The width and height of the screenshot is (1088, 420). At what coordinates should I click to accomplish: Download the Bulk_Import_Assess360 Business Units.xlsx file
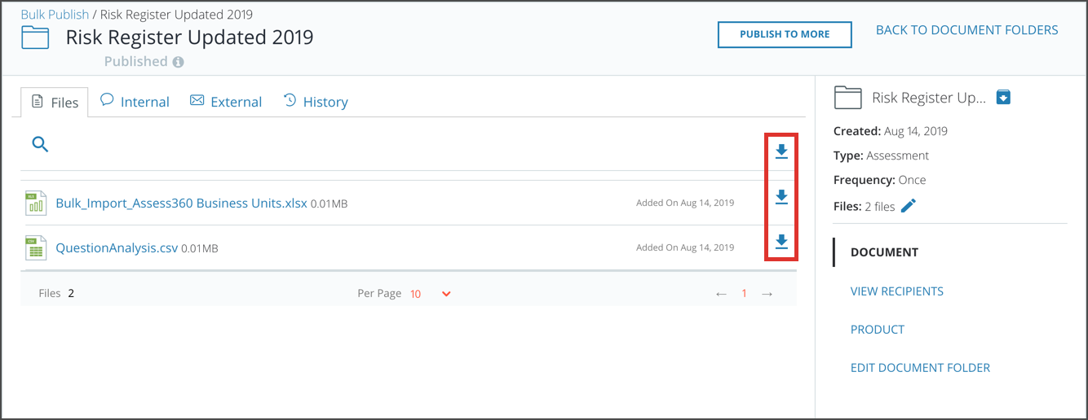781,197
